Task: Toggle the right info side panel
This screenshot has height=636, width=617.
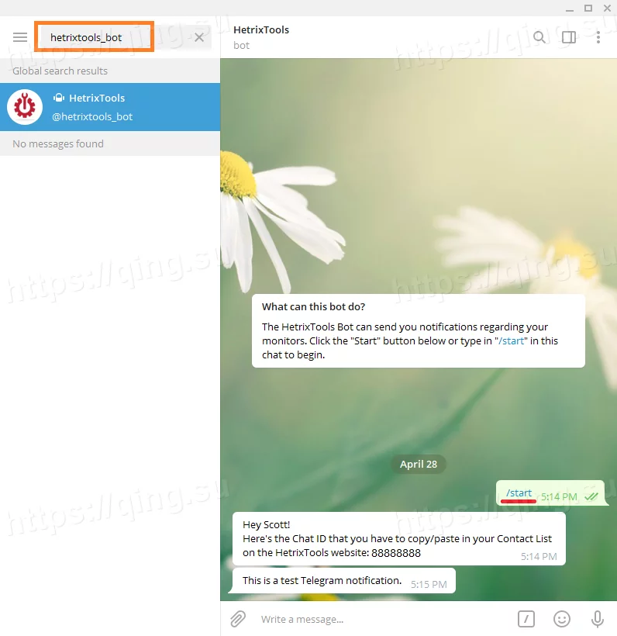Action: tap(569, 37)
